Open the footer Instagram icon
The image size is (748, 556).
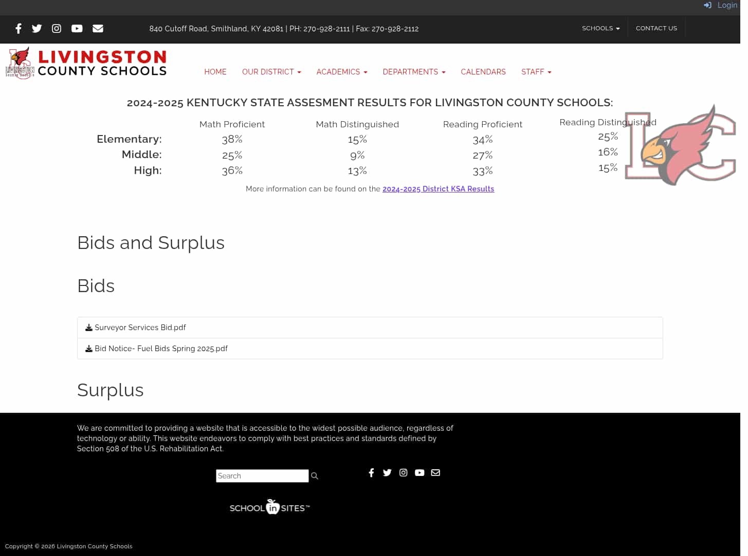404,473
